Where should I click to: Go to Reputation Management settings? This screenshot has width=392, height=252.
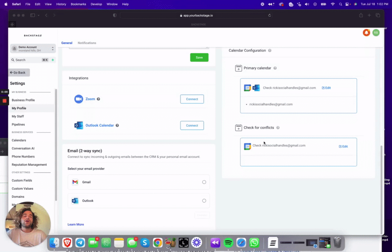[29, 165]
